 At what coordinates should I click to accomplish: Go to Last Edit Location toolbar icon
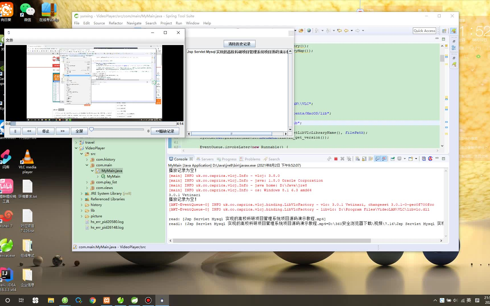pyautogui.click(x=339, y=31)
